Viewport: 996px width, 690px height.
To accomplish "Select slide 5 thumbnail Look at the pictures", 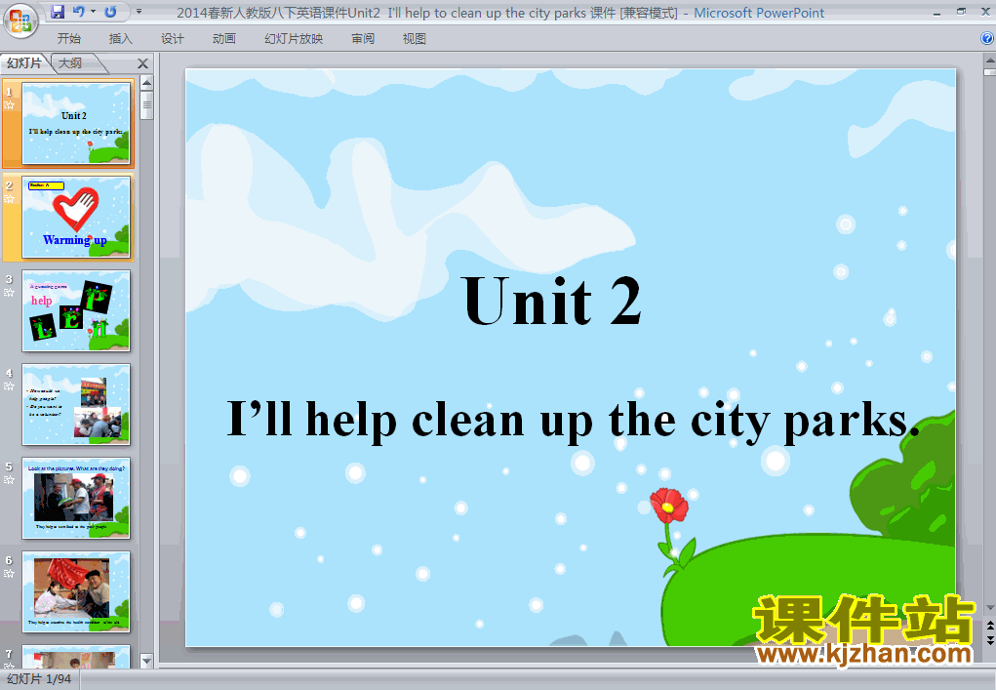I will [x=76, y=498].
